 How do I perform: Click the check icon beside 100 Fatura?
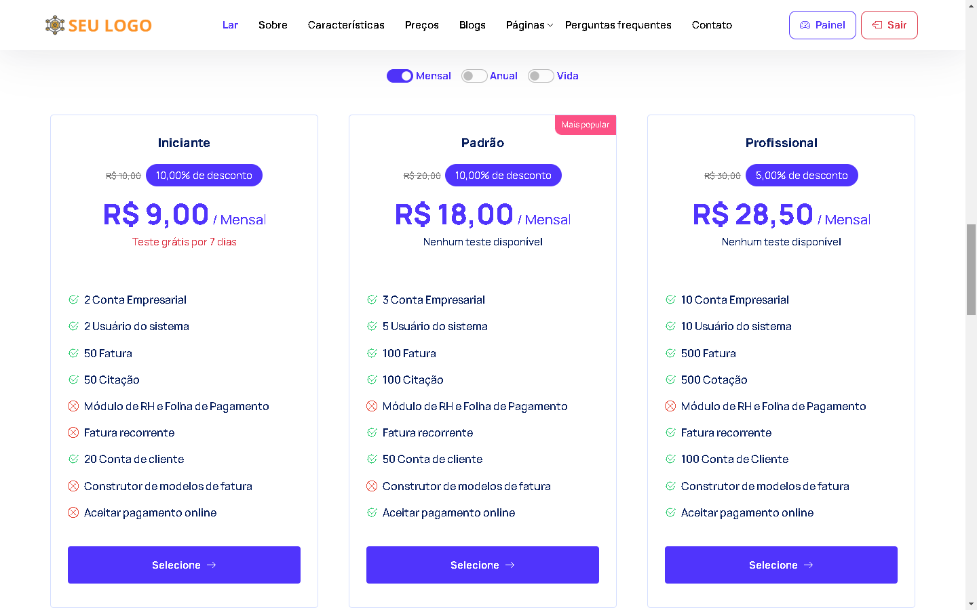372,353
